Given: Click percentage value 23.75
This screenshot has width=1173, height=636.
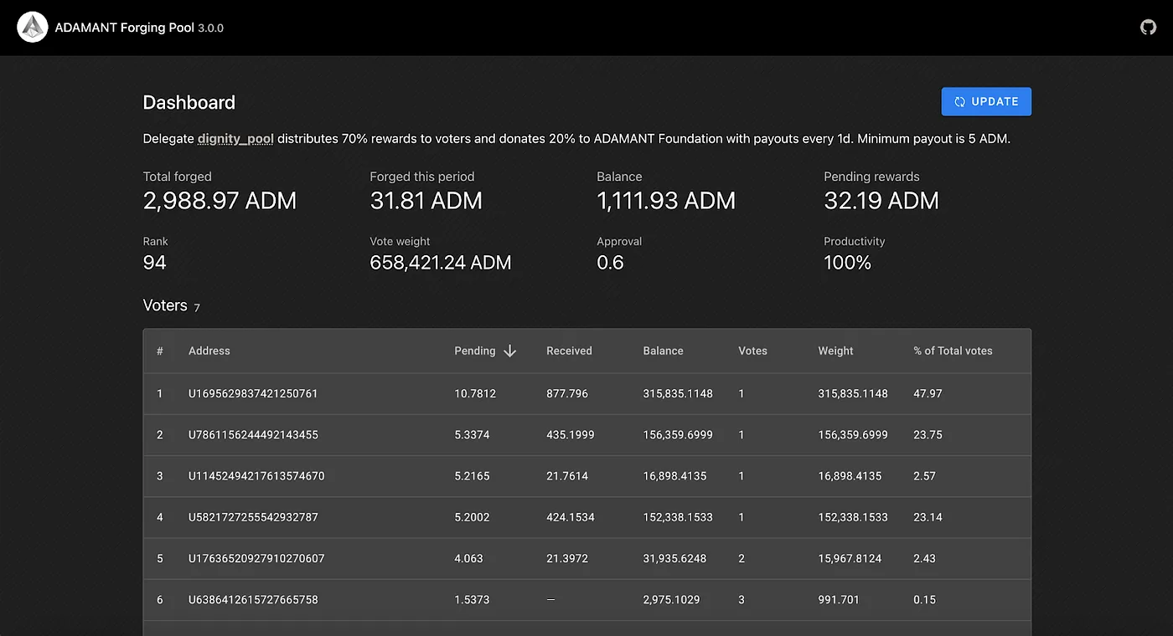Looking at the screenshot, I should [928, 434].
